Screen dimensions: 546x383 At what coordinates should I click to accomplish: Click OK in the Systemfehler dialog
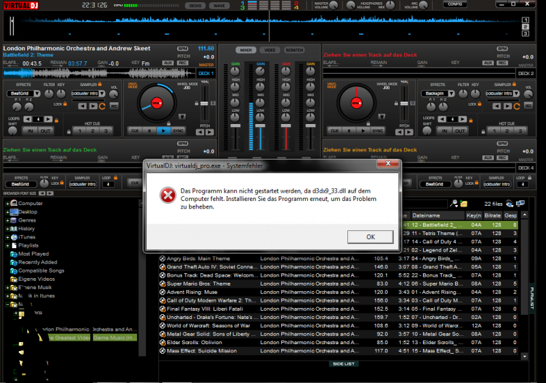[x=370, y=237]
